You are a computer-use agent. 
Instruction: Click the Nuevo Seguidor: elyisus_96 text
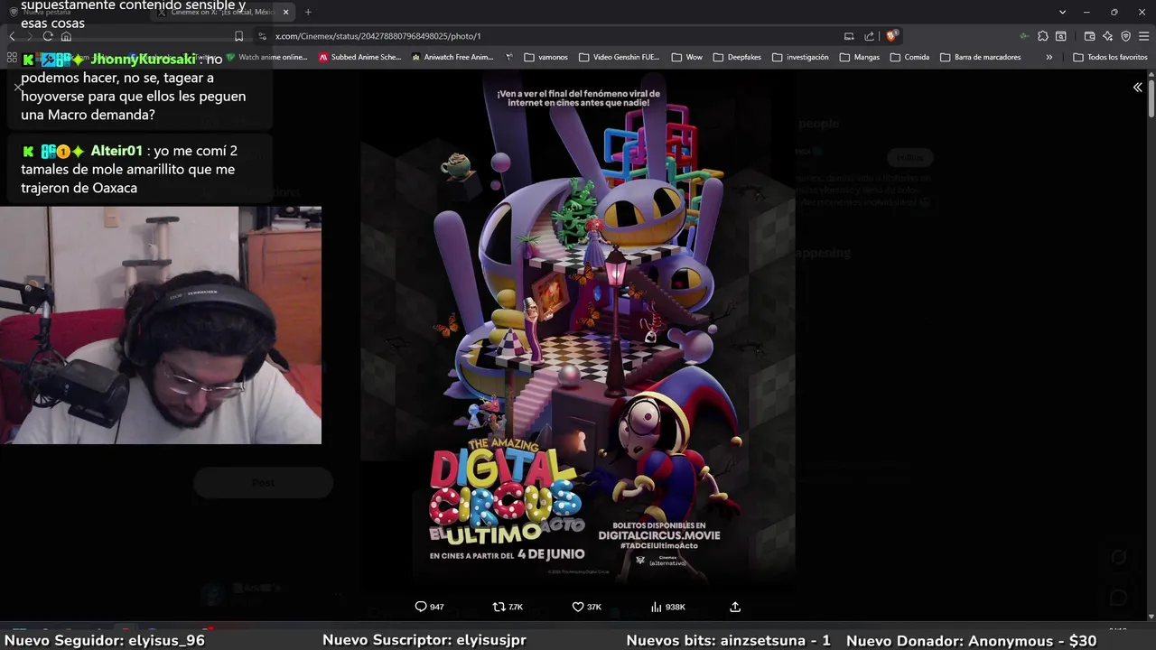(105, 640)
